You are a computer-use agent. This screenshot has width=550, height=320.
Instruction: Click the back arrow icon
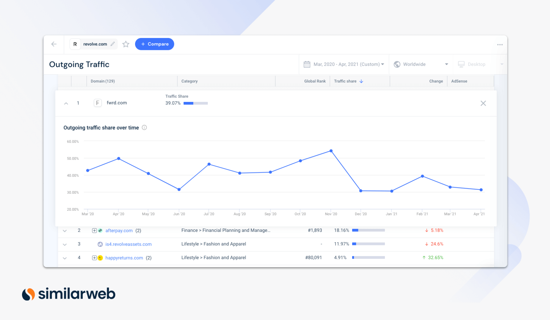tap(54, 44)
